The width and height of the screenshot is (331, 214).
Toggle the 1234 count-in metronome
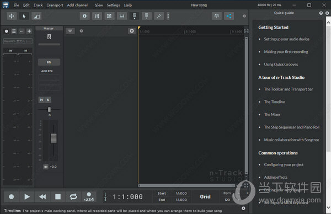pos(89,197)
